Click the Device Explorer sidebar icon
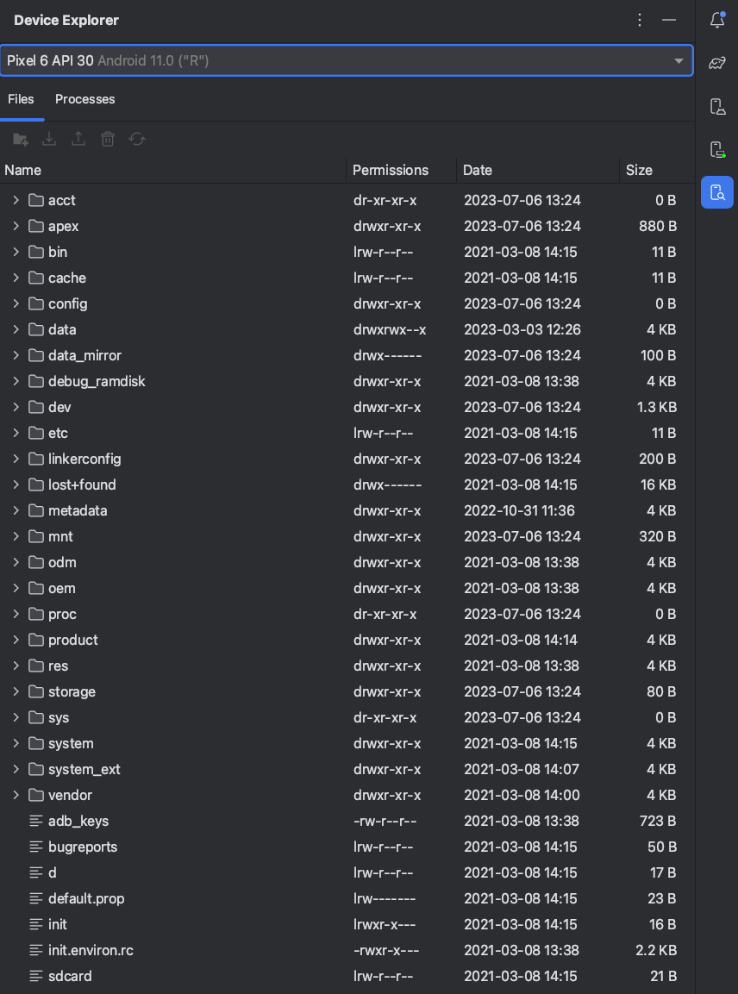Viewport: 738px width, 994px height. pyautogui.click(x=716, y=192)
